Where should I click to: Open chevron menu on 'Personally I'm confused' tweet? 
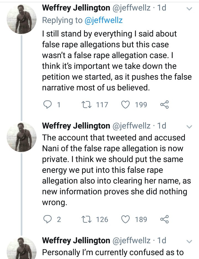pos(189,241)
